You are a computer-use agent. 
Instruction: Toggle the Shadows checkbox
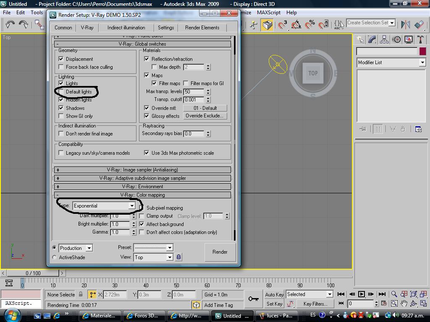click(x=61, y=108)
